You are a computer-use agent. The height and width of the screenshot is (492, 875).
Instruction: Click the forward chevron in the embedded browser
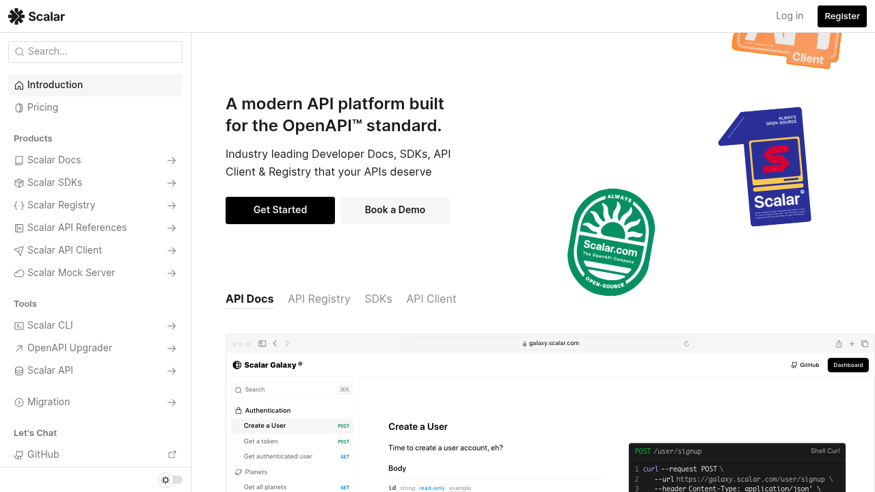[287, 344]
